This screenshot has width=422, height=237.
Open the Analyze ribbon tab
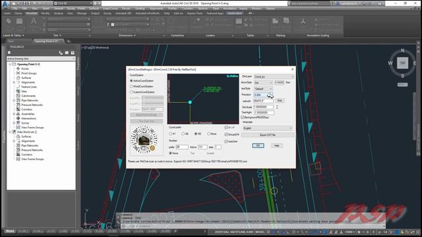(x=59, y=13)
